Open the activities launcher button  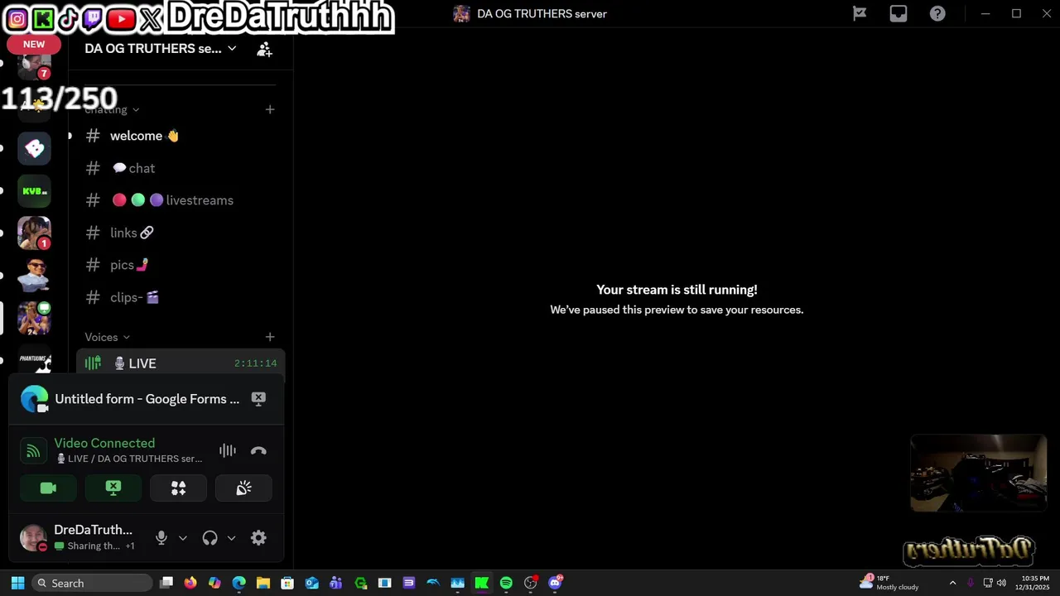click(178, 488)
